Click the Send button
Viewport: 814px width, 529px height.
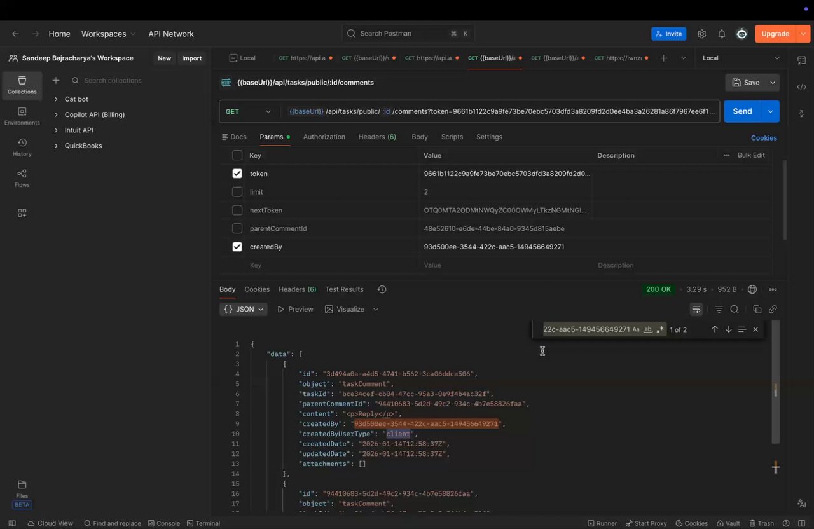[x=742, y=111]
